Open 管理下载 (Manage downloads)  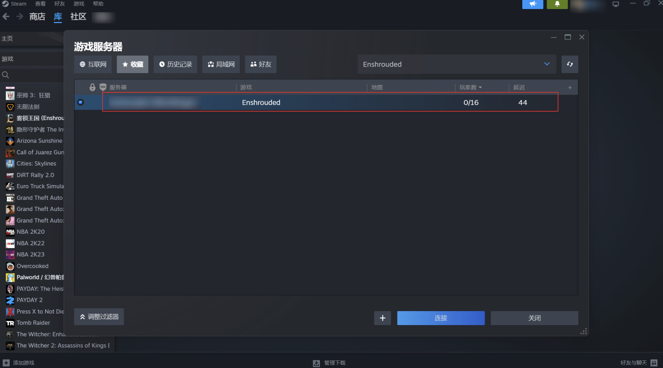tap(329, 363)
